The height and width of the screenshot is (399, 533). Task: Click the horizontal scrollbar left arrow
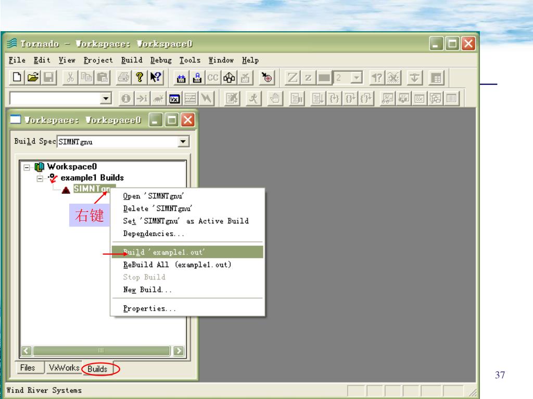pyautogui.click(x=27, y=351)
